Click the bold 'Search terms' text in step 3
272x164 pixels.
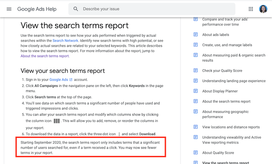45,97
